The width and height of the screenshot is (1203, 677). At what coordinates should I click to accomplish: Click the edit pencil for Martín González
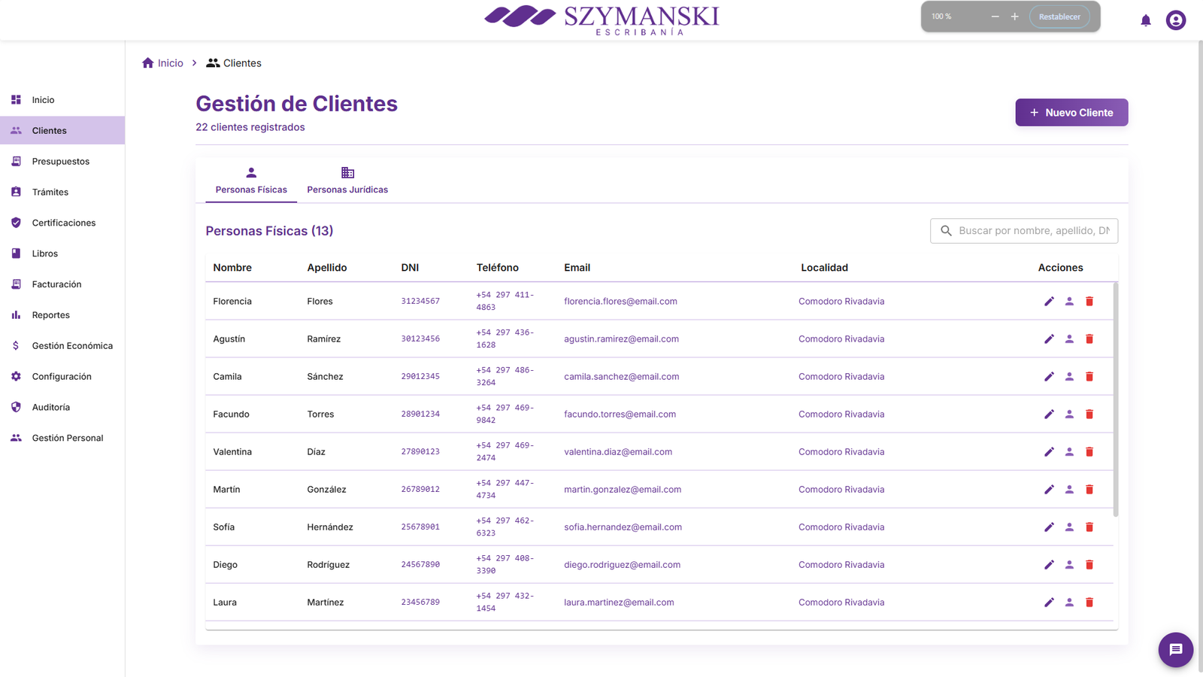coord(1049,490)
